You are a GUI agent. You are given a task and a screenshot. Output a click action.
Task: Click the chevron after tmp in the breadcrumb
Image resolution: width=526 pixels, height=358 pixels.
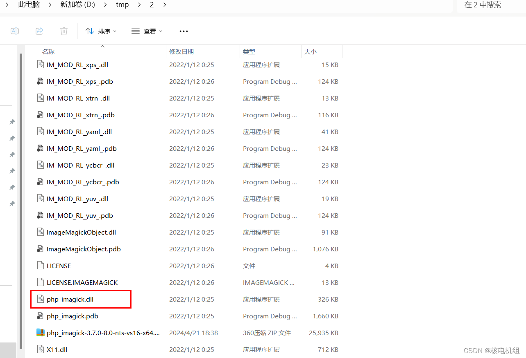140,5
